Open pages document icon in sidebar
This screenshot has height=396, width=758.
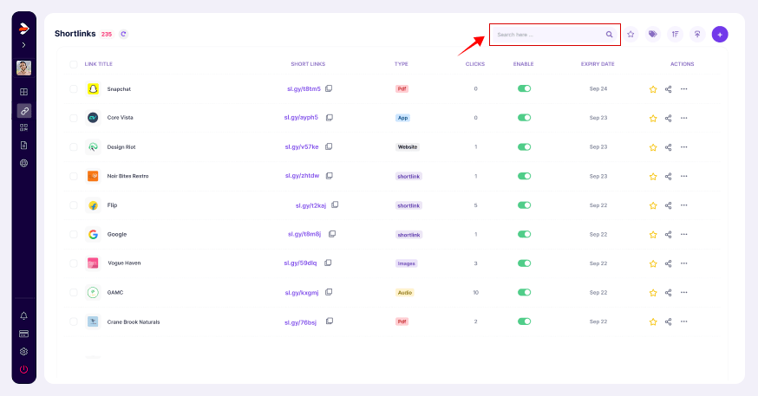pos(23,146)
